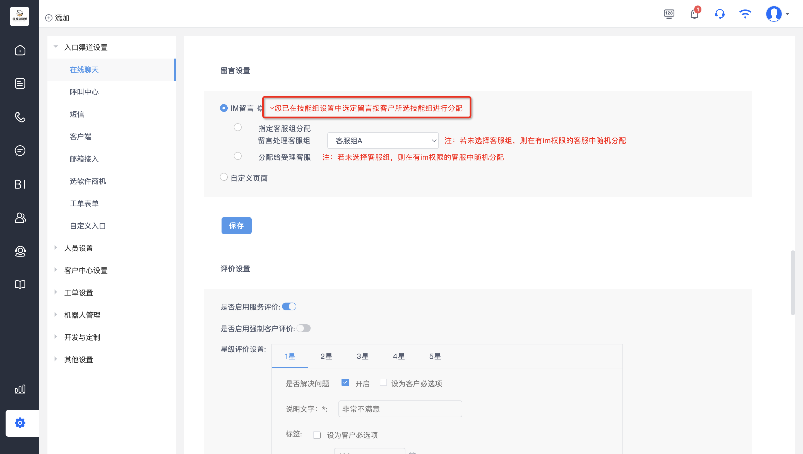This screenshot has width=803, height=454.
Task: Open the phone call icon in sidebar
Action: (x=20, y=117)
